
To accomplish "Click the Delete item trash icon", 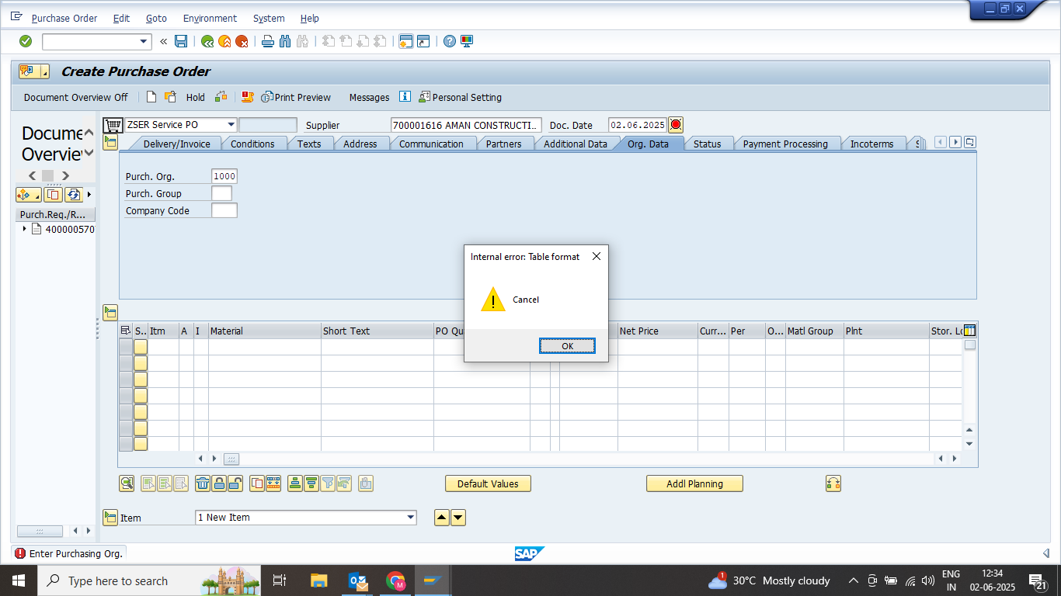I will 203,483.
